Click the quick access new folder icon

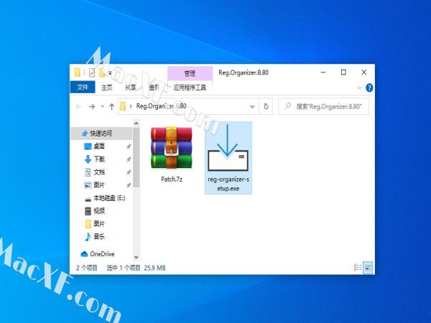(102, 72)
